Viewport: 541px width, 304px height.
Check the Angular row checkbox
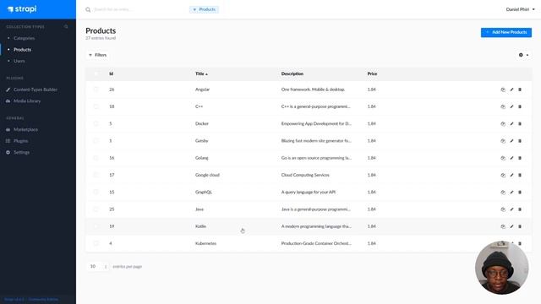tap(96, 90)
